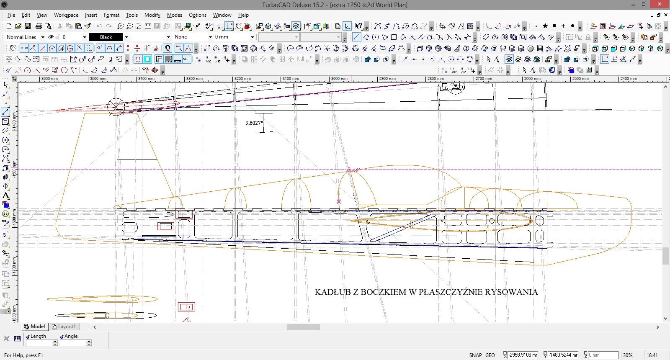Select the Text tool in the left toolbar
Screen dimensions: 670x360
tap(6, 195)
